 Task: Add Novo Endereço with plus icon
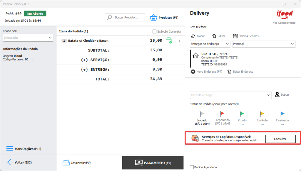coord(193,72)
